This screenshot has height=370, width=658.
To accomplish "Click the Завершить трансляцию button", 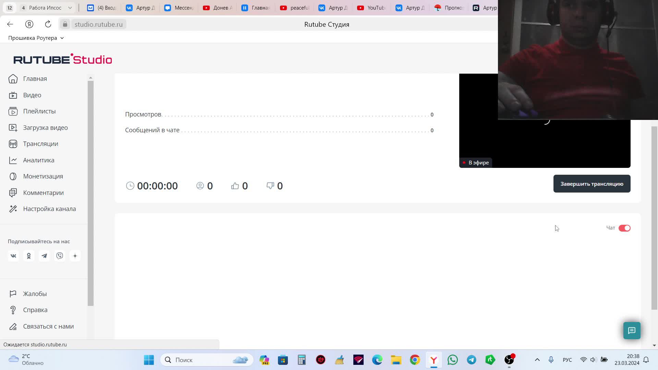I will coord(592,184).
